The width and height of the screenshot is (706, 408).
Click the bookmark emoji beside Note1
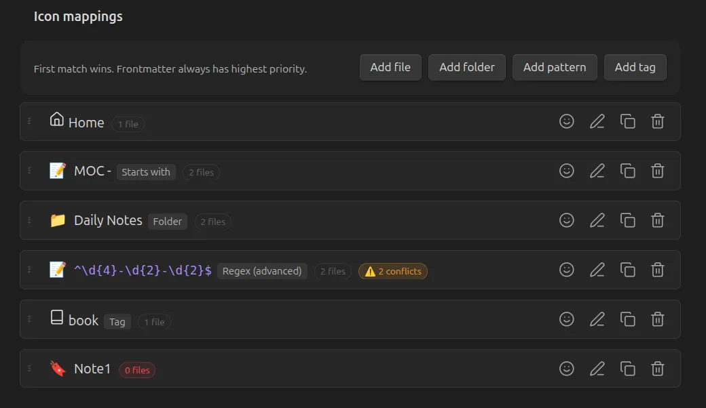[58, 369]
